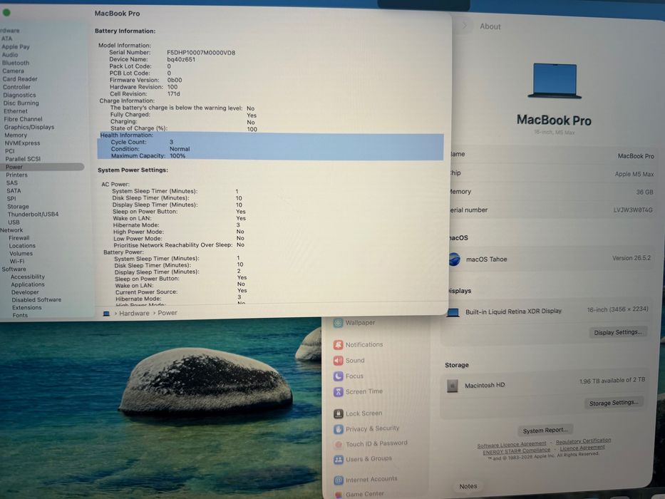Open Notifications icon in System Settings sidebar
This screenshot has width=665, height=499.
[x=338, y=344]
